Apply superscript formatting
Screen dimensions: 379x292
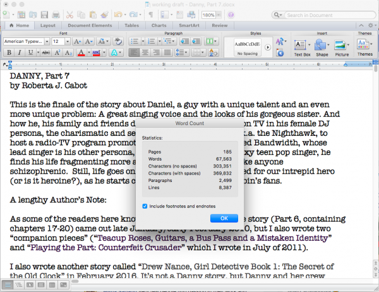coord(56,52)
